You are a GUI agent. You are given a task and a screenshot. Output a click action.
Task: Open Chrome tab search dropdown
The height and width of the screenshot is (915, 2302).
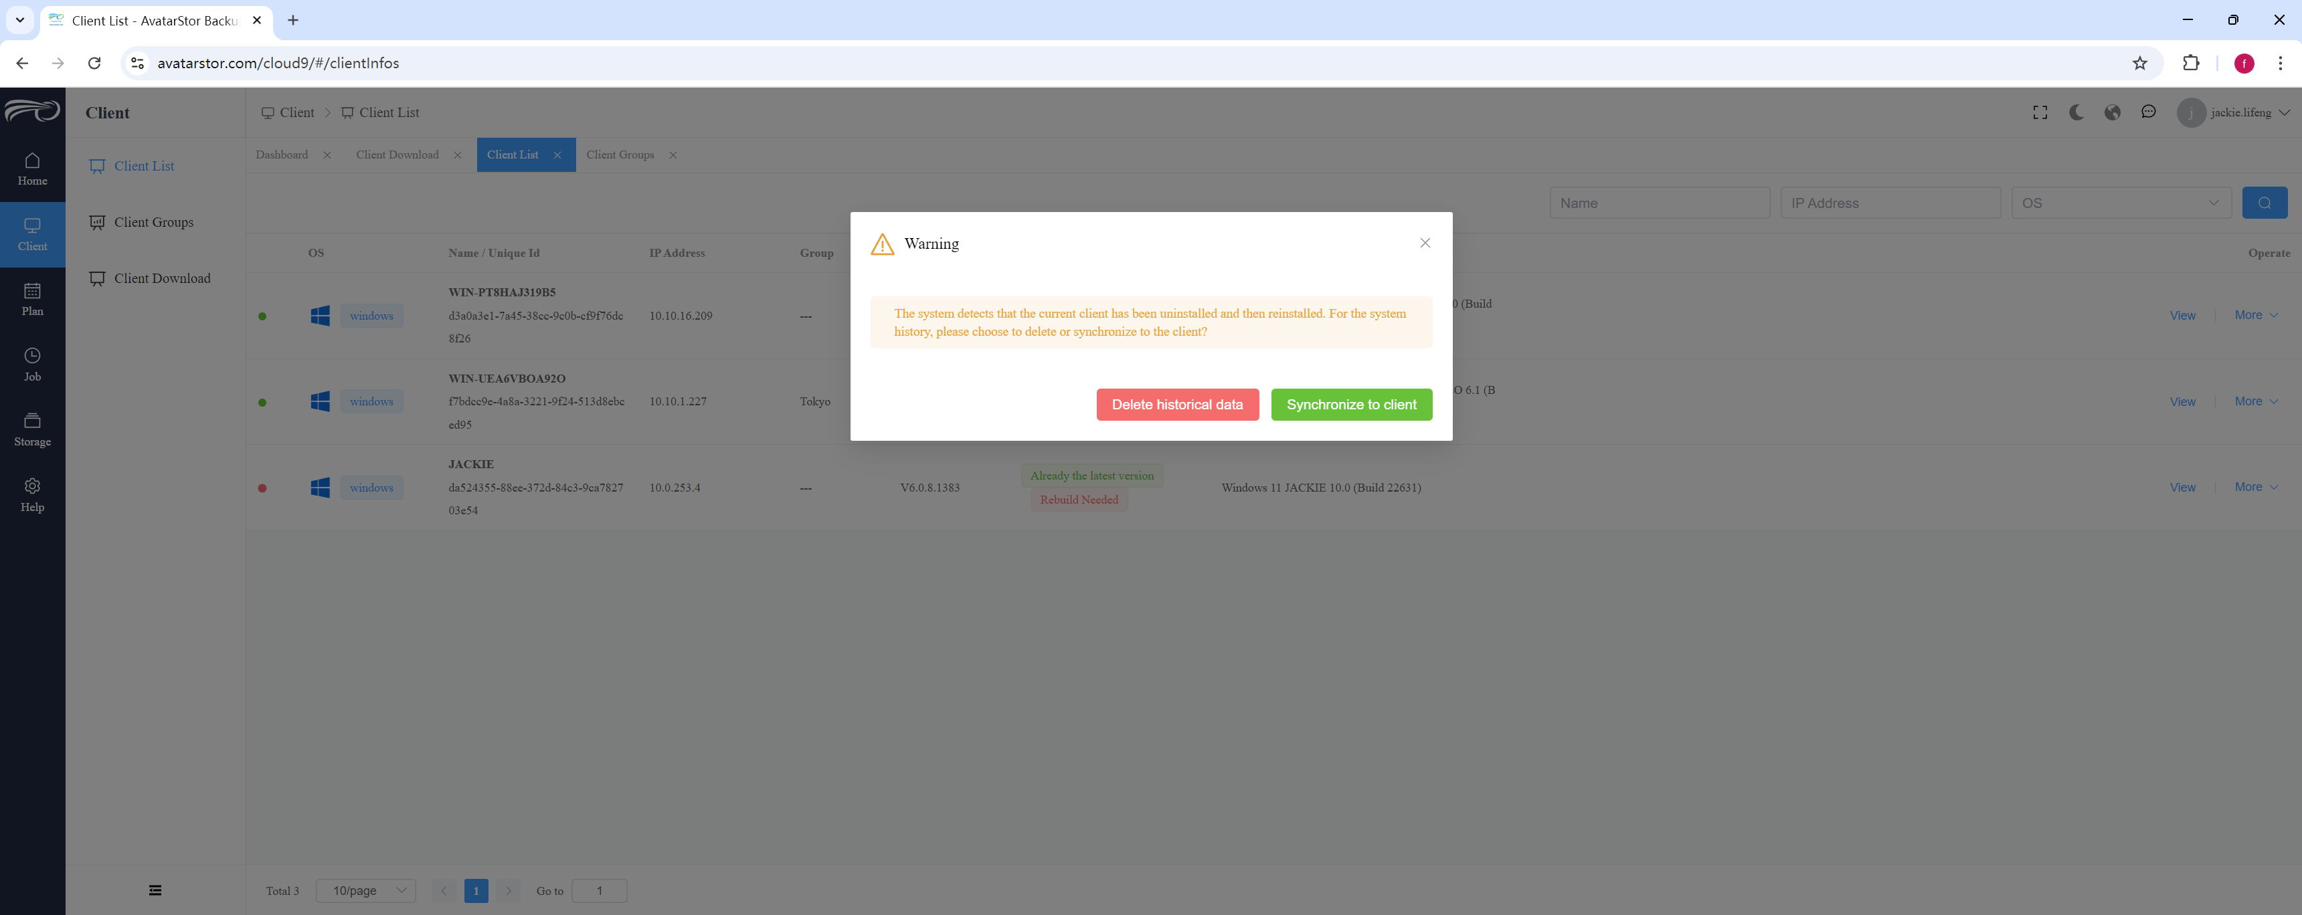tap(19, 19)
